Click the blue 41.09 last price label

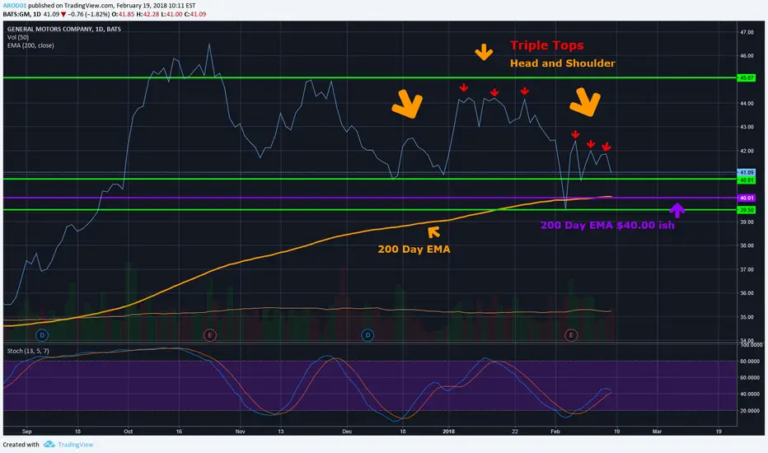(x=747, y=172)
